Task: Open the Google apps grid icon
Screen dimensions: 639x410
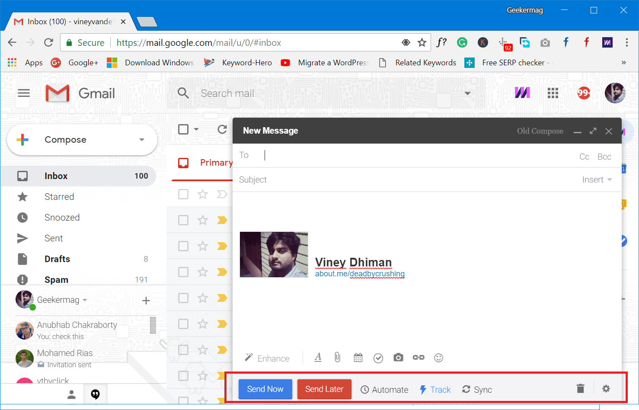Action: [x=553, y=93]
